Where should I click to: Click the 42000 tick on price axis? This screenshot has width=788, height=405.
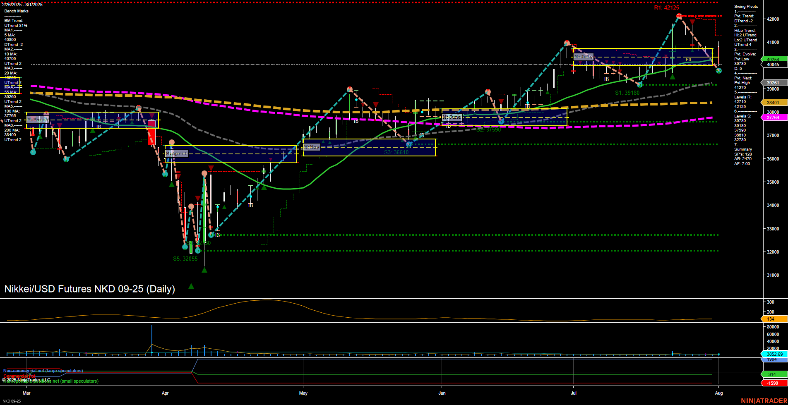tap(773, 19)
